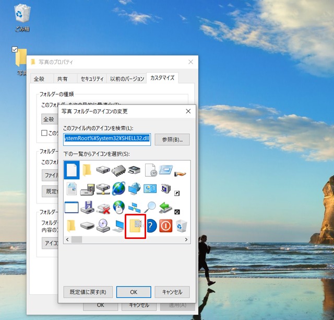
Task: Toggle the desktop folder selection checkbox
Action: click(x=15, y=50)
